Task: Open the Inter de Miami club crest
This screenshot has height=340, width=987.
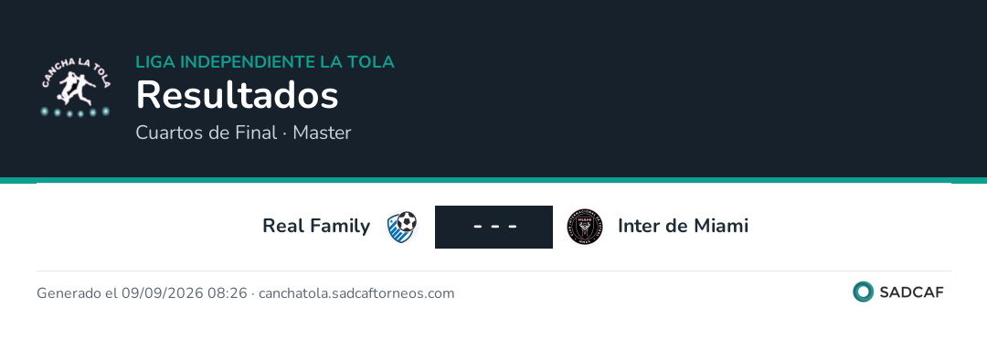Action: coord(585,227)
